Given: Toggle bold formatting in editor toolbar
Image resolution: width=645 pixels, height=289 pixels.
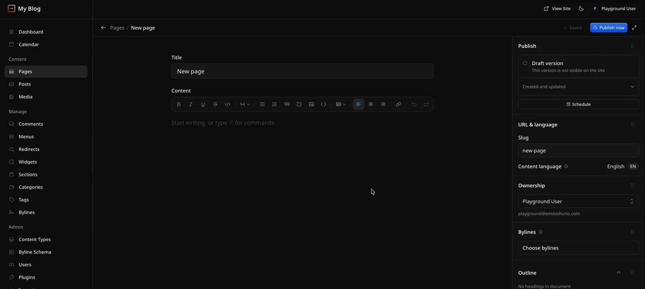Looking at the screenshot, I should (179, 104).
